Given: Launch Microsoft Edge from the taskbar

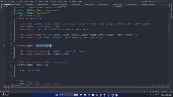Looking at the screenshot, I should (x=89, y=95).
